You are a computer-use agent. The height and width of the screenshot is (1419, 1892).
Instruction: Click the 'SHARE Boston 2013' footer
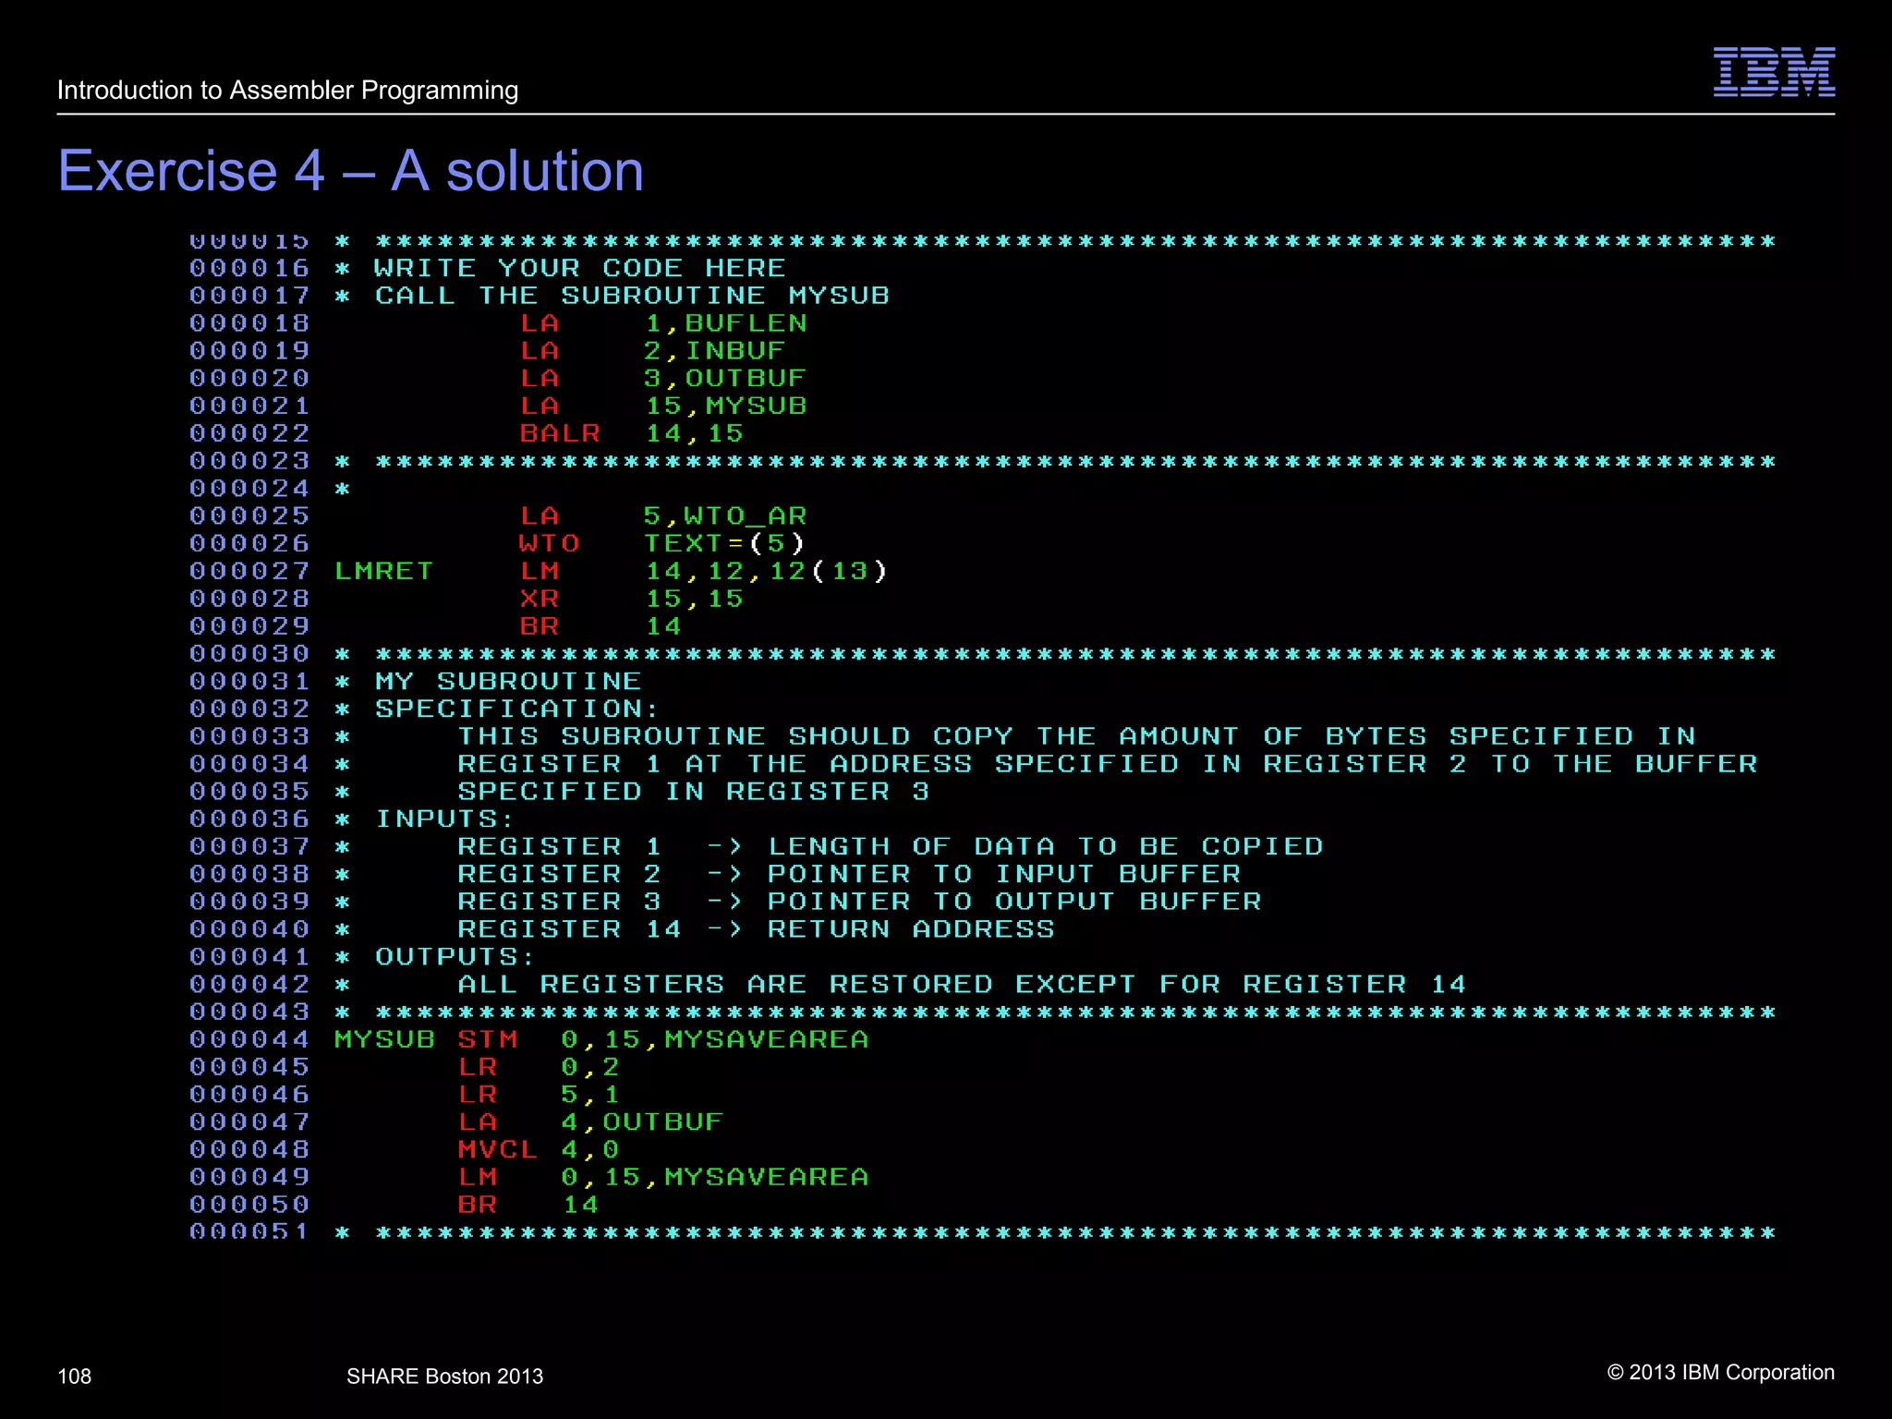[x=444, y=1377]
